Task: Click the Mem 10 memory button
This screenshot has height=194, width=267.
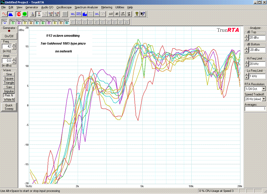Action: point(66,22)
